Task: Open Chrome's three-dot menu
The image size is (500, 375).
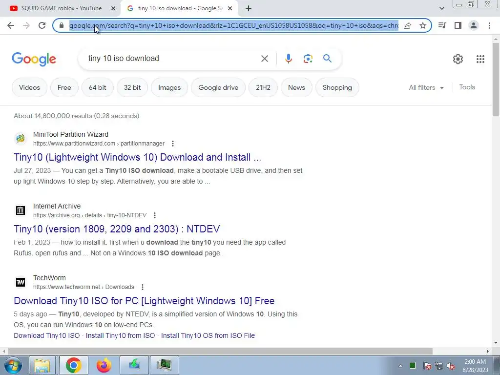Action: pos(489,25)
